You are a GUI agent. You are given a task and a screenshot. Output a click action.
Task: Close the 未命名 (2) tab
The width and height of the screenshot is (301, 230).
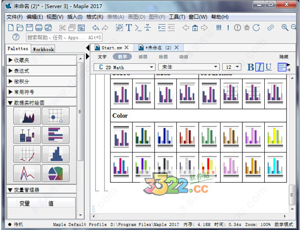(x=177, y=47)
